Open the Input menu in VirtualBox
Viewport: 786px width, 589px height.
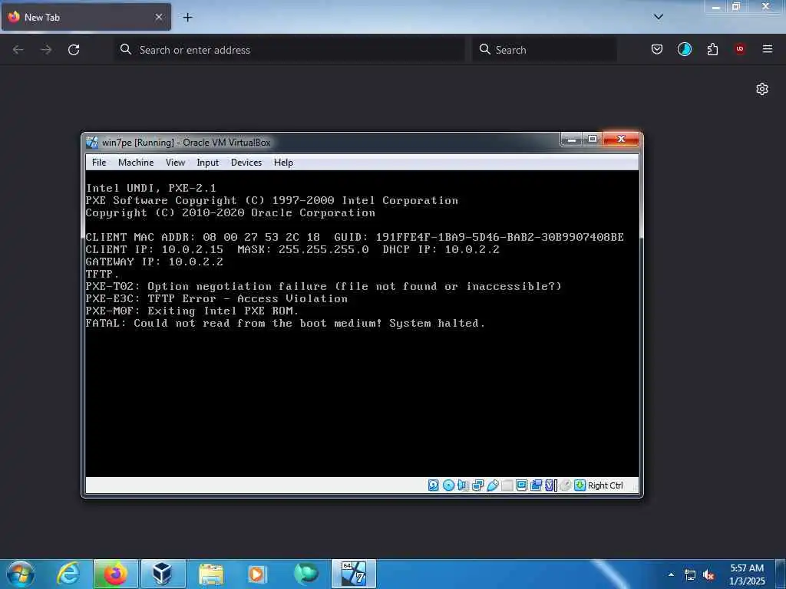coord(207,163)
